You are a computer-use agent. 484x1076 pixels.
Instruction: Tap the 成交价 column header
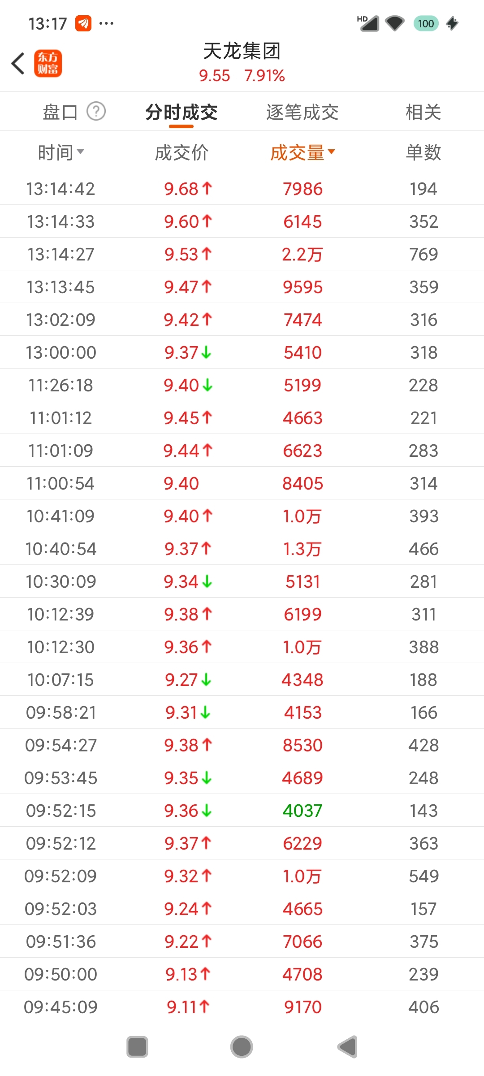tap(181, 152)
